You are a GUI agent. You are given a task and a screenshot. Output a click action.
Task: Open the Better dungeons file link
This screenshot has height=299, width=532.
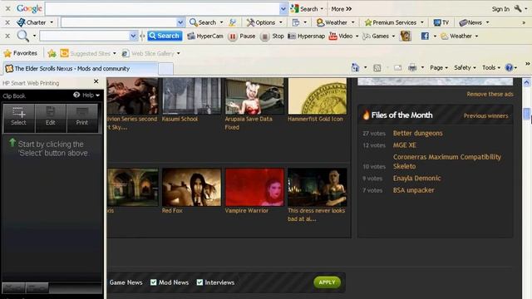(417, 133)
